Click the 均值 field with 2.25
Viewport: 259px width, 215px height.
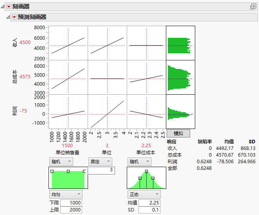tap(149, 203)
